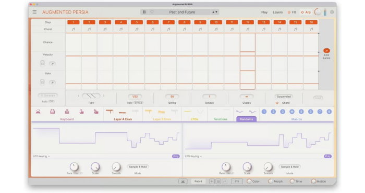Select the second Keyboard modulation icon
Image resolution: width=365 pixels, height=193 pixels.
click(x=53, y=112)
